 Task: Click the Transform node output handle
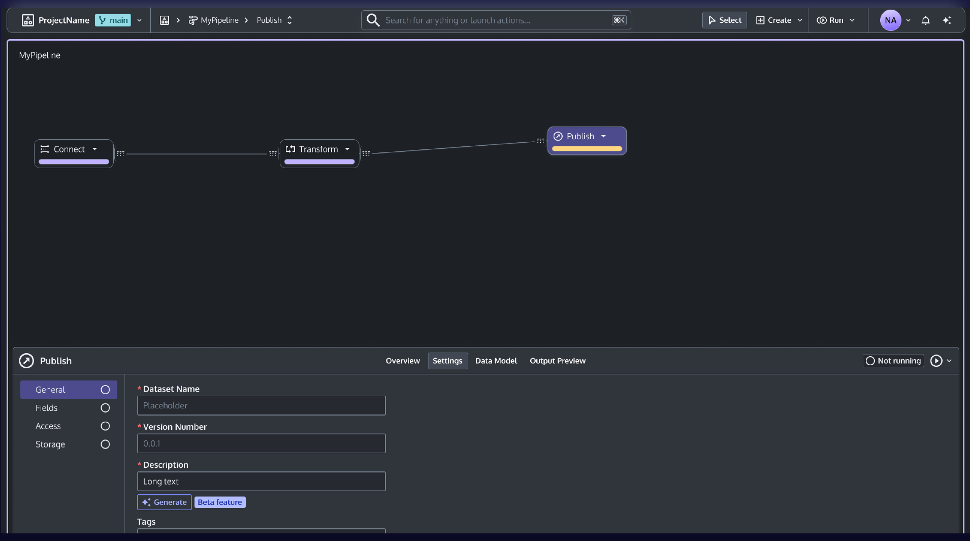[x=366, y=153]
